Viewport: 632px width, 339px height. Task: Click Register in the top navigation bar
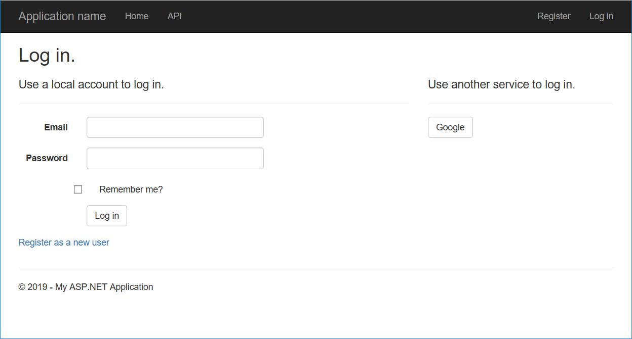click(x=554, y=16)
